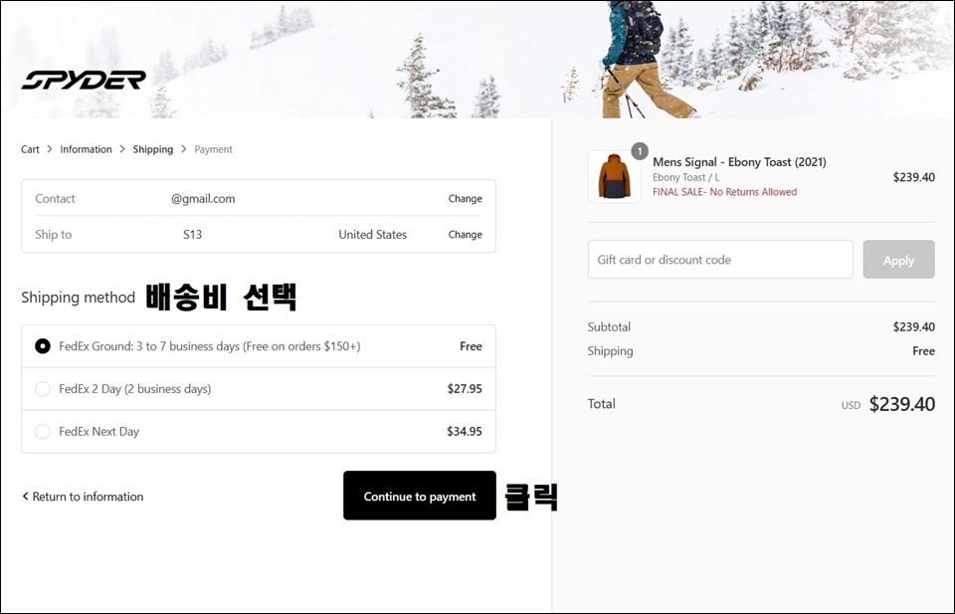Click the quantity badge on the jacket image

click(640, 151)
